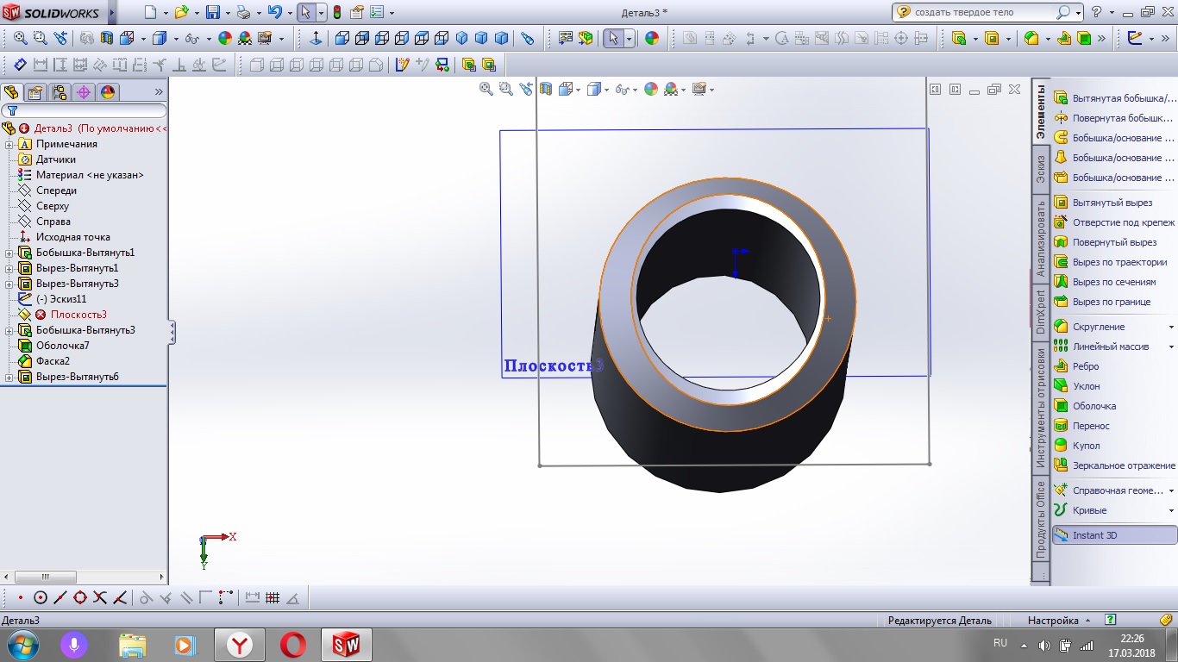Toggle the sketch grid display icon
Screen dimensions: 1178x662
coord(273,597)
